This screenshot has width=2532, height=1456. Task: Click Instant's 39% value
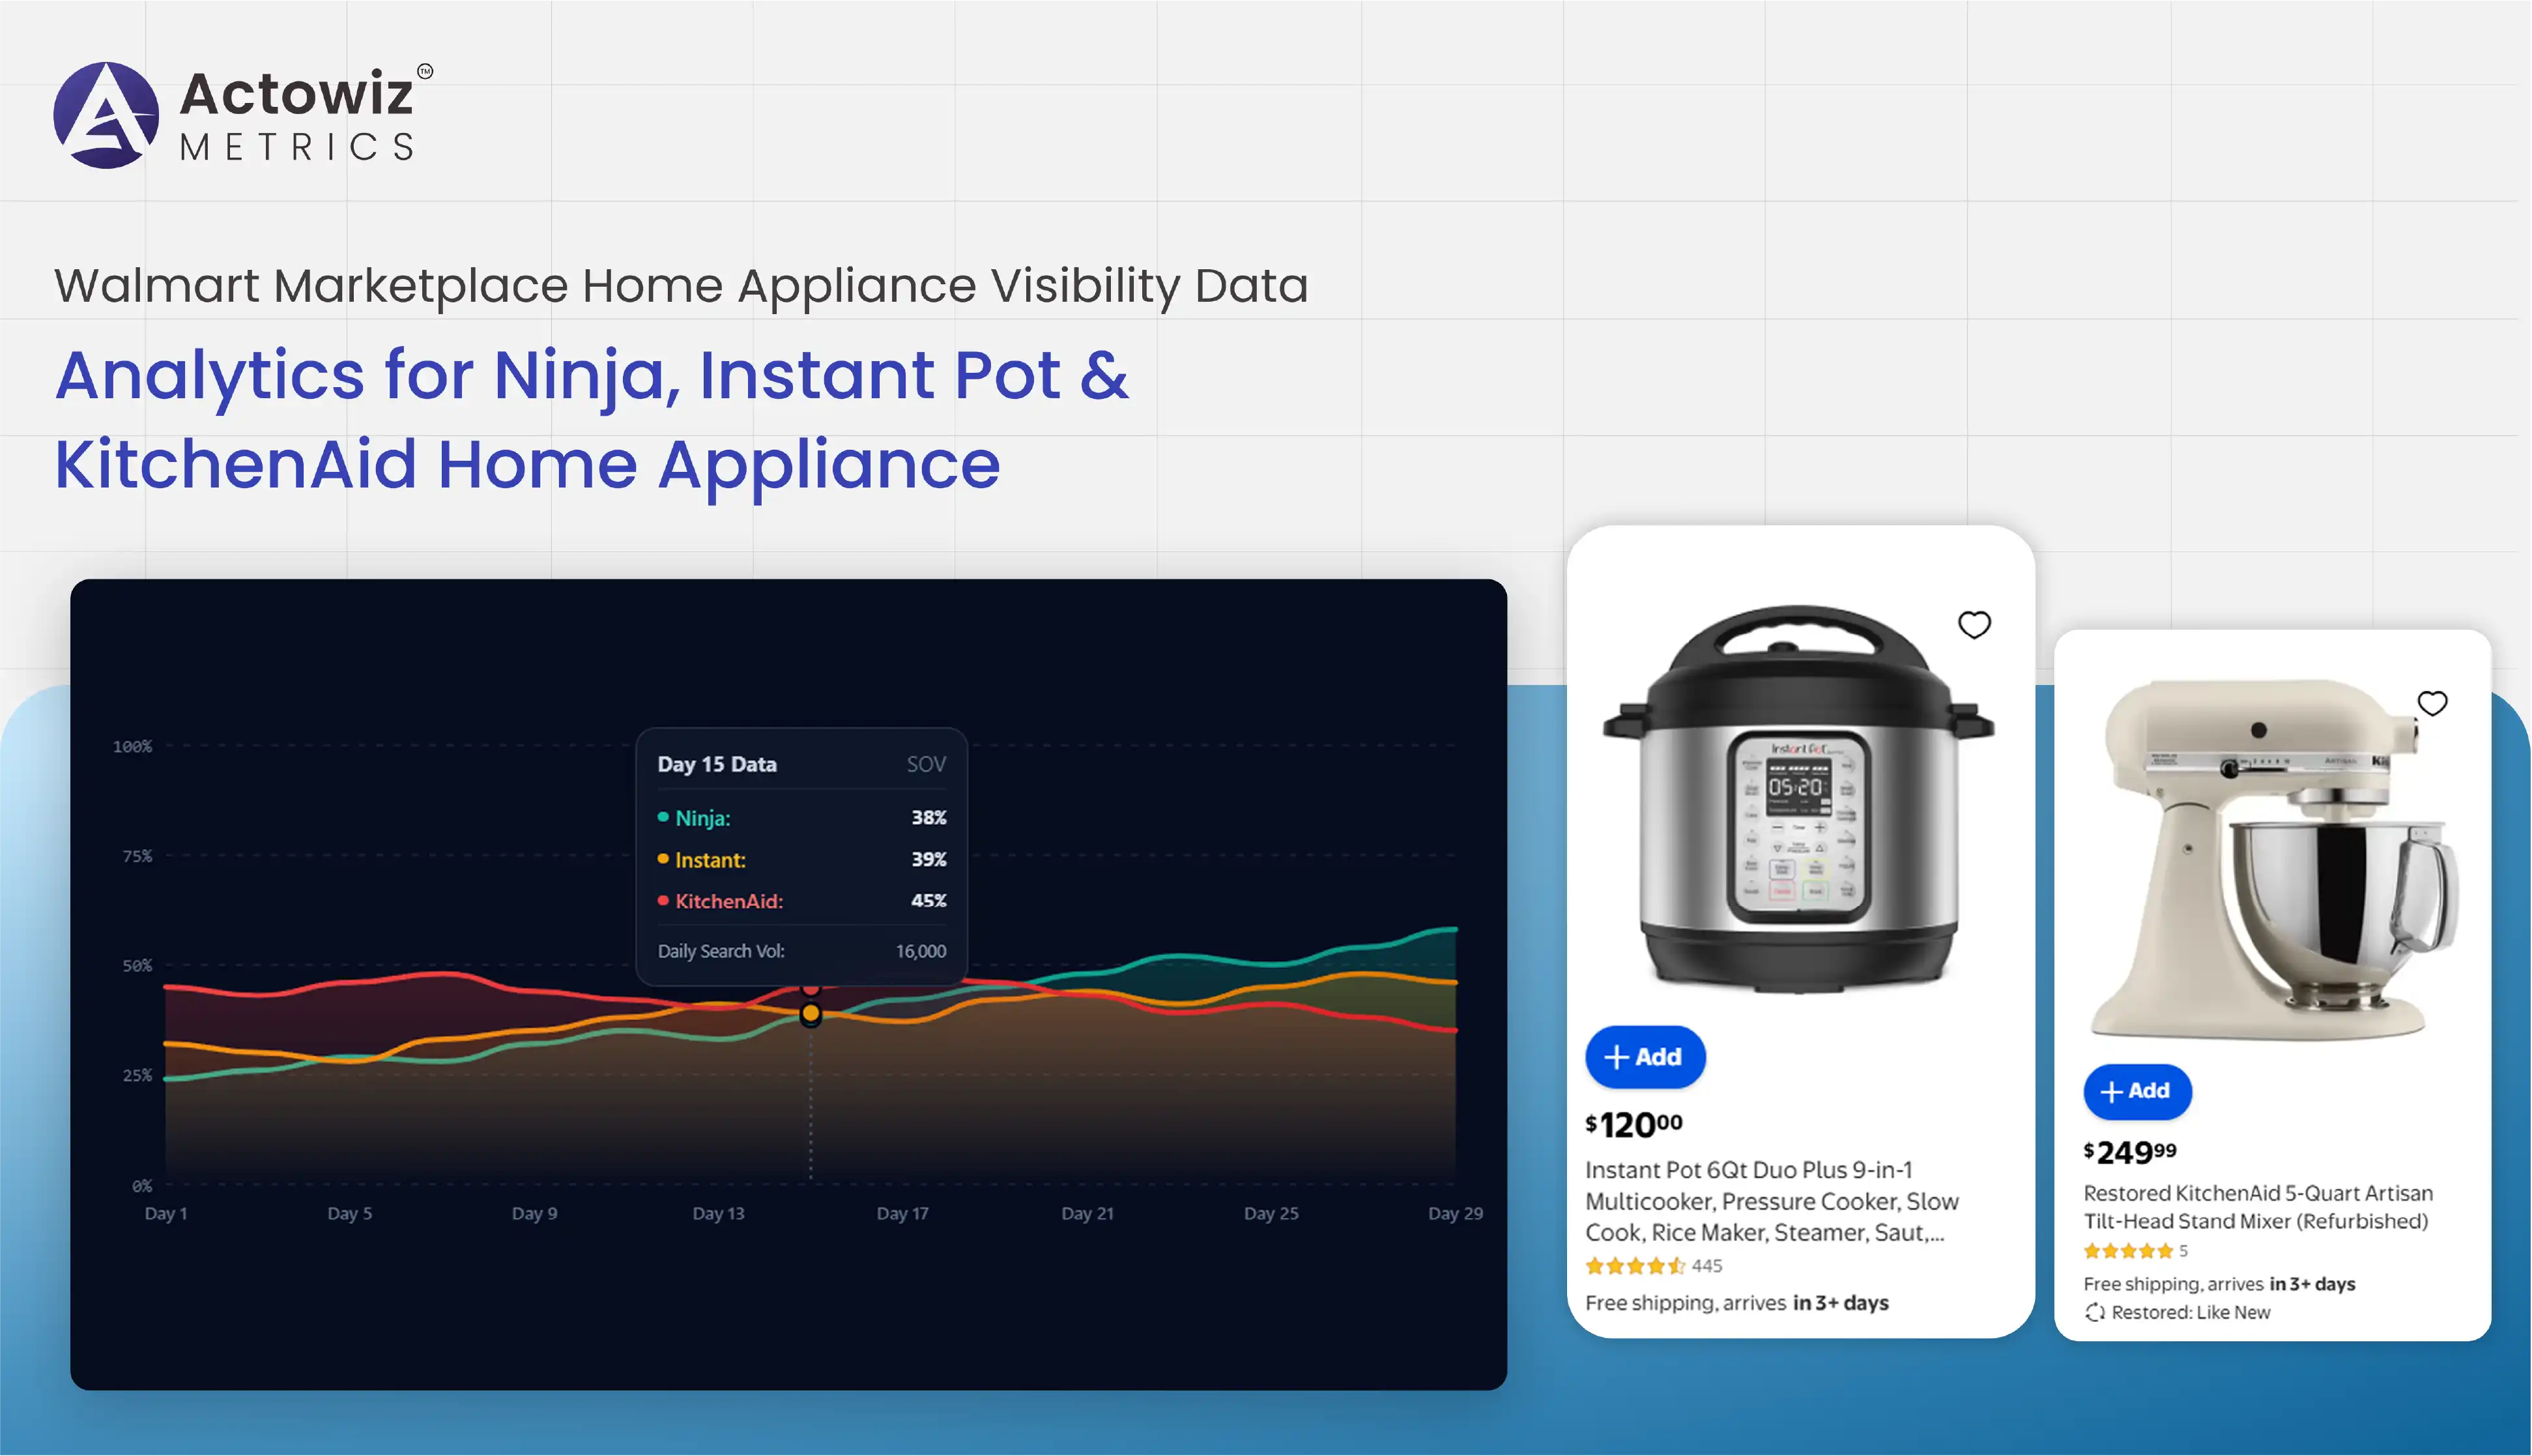click(928, 859)
